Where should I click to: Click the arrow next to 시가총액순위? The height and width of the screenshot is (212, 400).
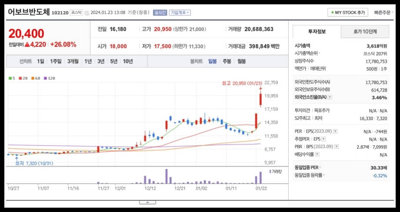coord(320,53)
